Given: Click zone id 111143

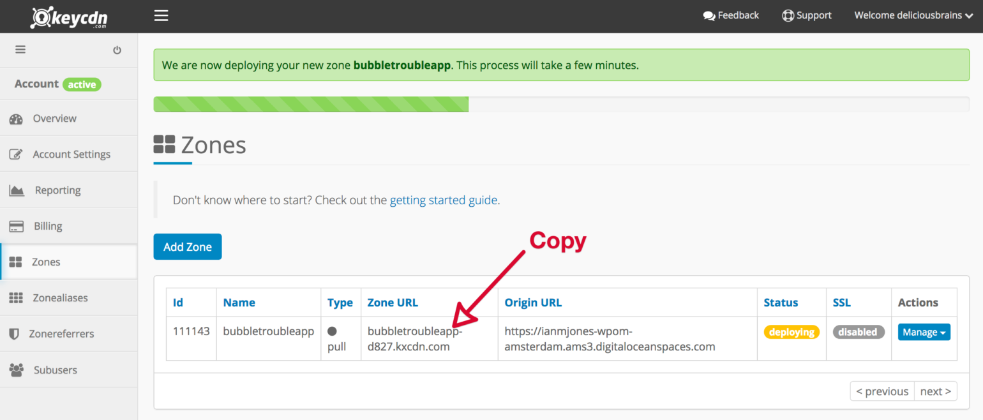Looking at the screenshot, I should tap(191, 332).
